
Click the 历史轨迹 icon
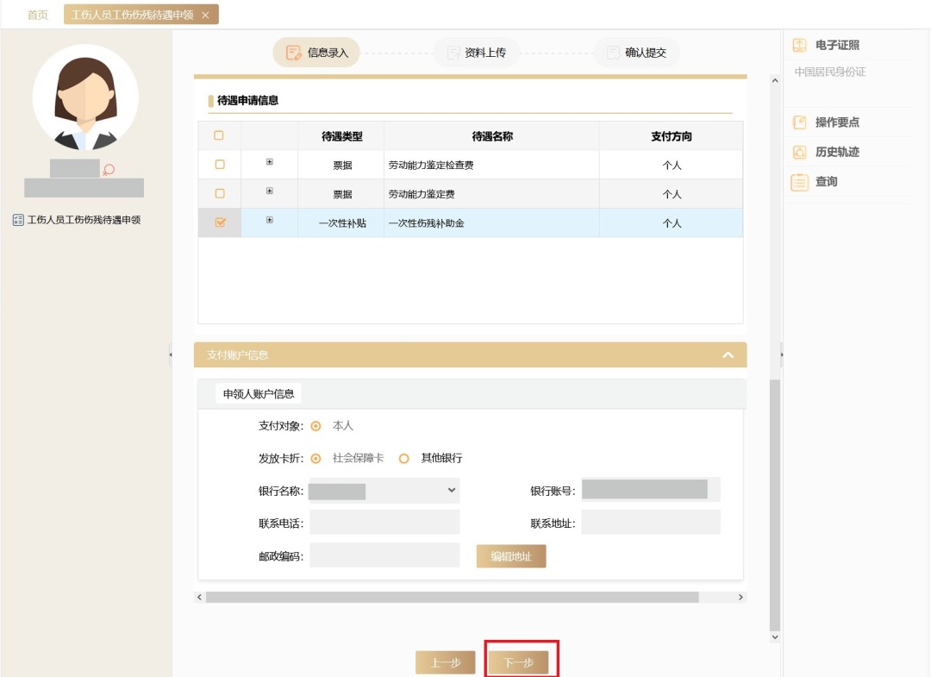coord(799,153)
